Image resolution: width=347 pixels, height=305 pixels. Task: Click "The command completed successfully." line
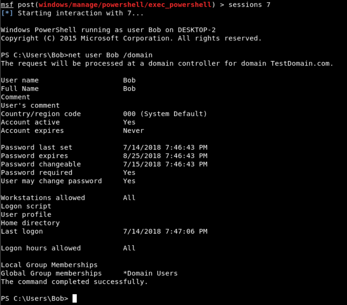(74, 282)
